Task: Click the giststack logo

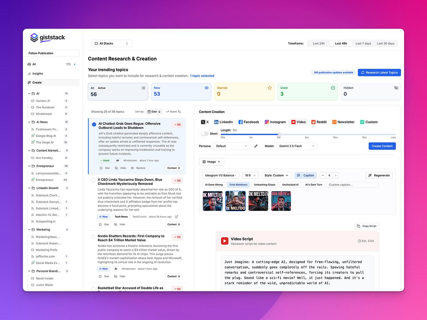Action: click(48, 37)
